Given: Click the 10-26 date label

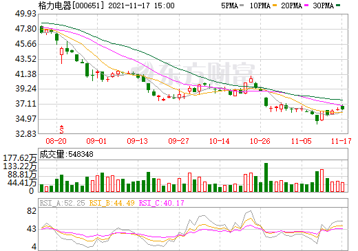Looking at the screenshot, I should click(x=260, y=141).
